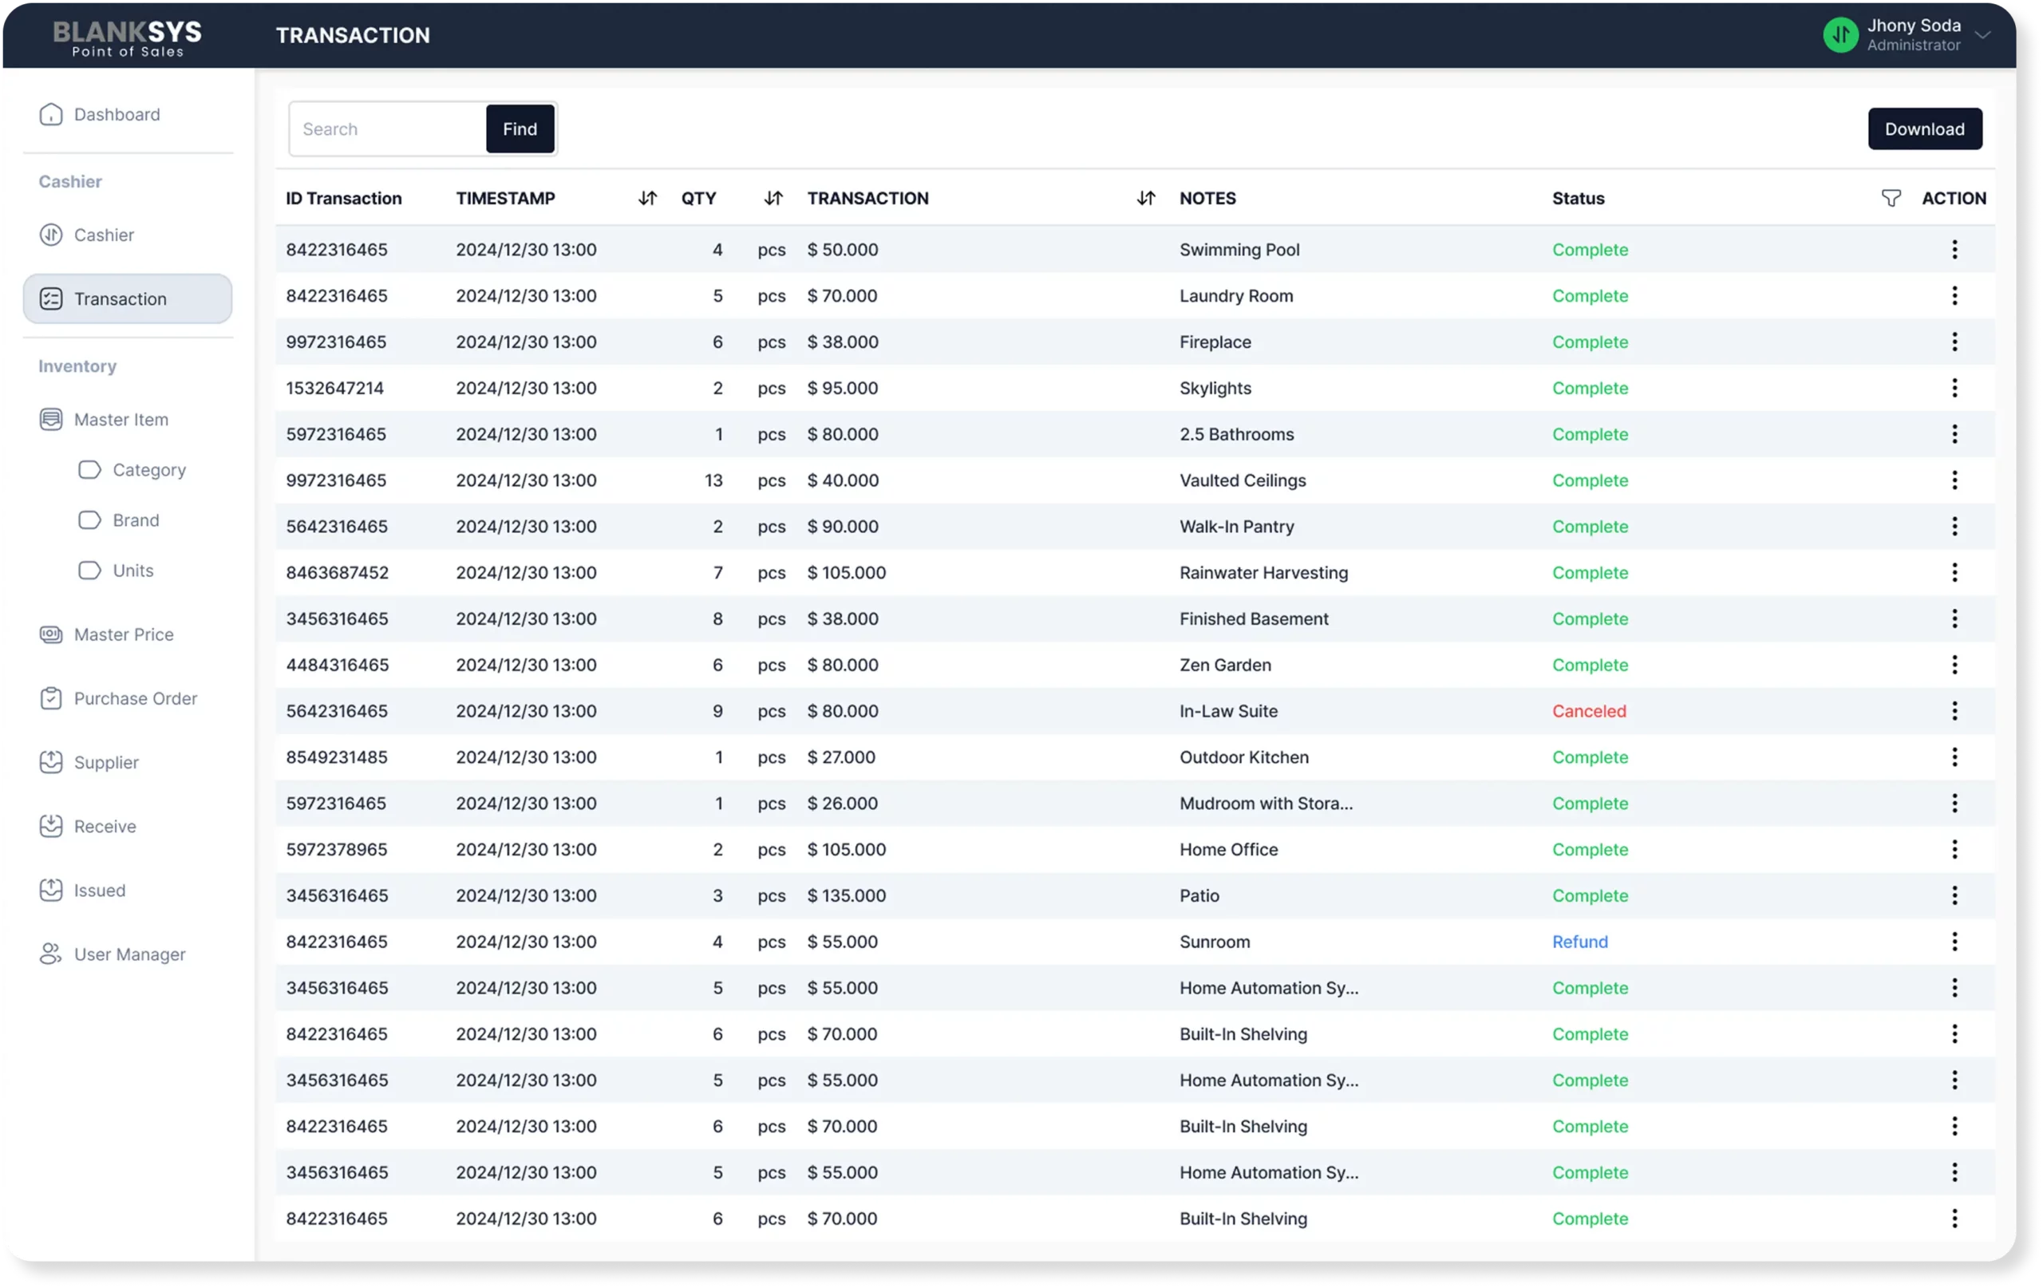Open three-dot menu for In-Law Suite row
The image size is (2043, 1288).
click(x=1954, y=711)
